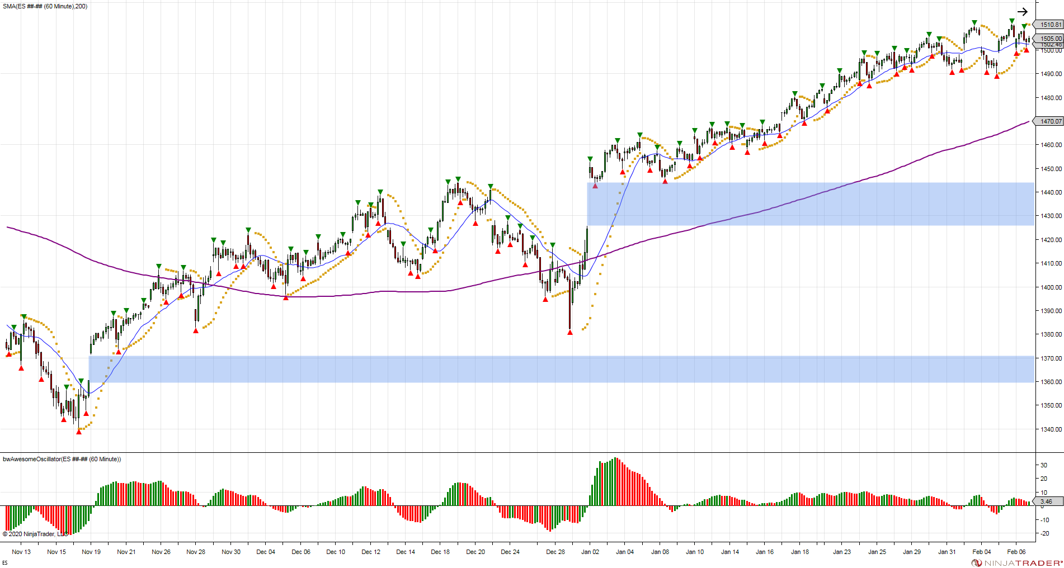
Task: Click the Feb 06 date label
Action: (1016, 552)
